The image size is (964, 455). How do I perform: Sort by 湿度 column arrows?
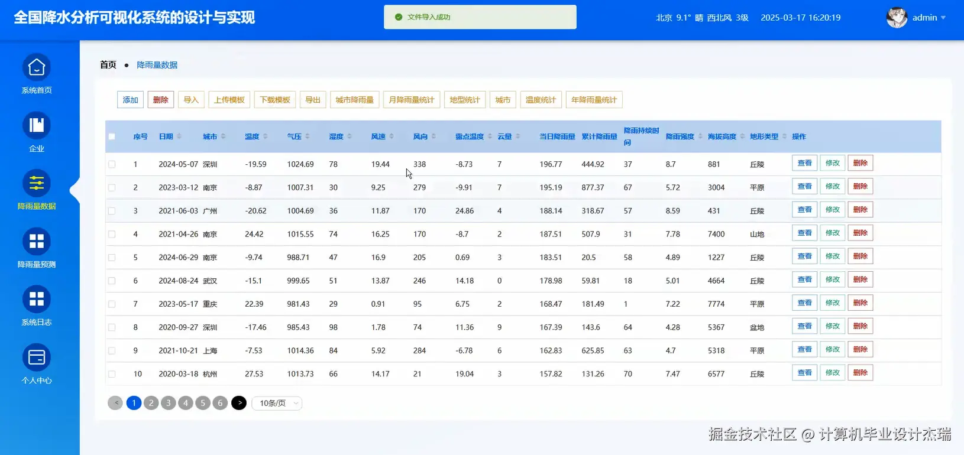pos(350,136)
